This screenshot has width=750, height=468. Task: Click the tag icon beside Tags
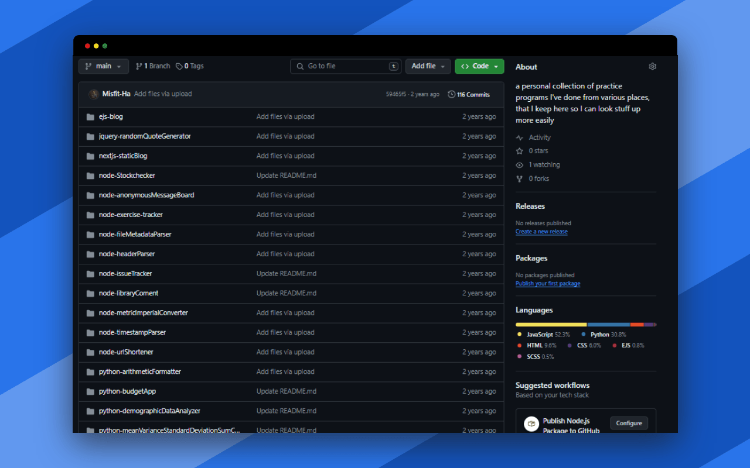pos(179,67)
